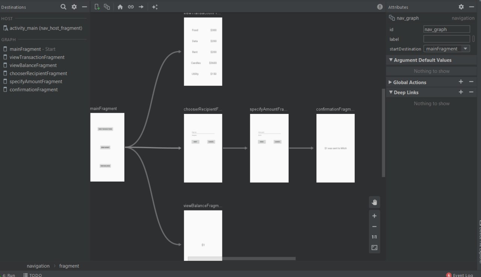481x277 pixels.
Task: Open the Run tool window tab
Action: point(8,275)
